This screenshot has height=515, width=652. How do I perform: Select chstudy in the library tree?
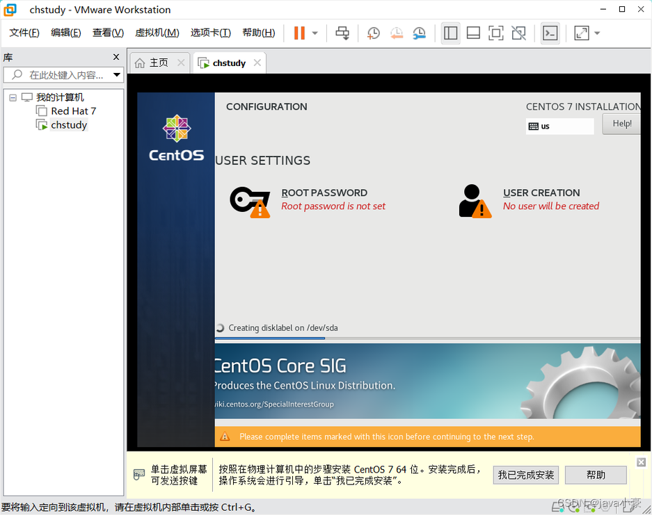(69, 125)
